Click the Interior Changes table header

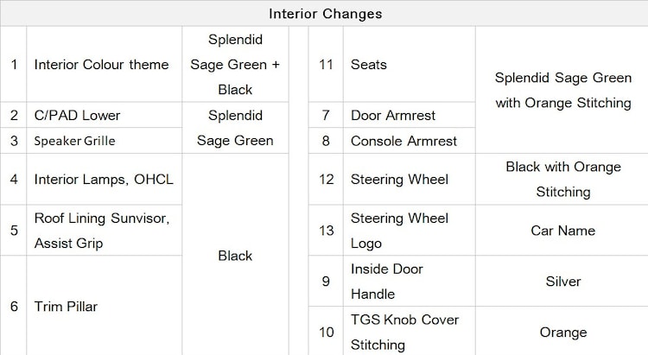pos(325,14)
